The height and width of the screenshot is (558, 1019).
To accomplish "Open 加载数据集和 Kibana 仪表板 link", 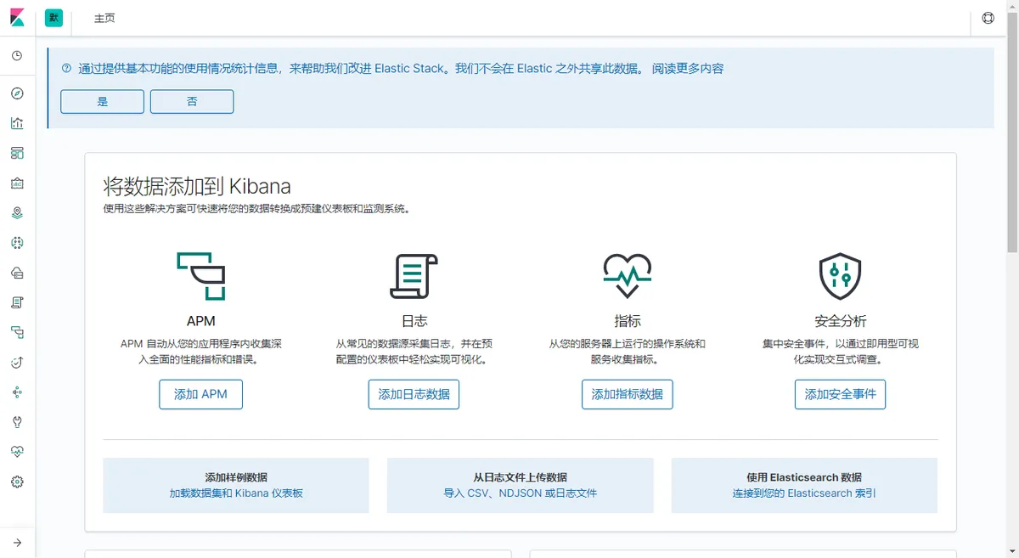I will tap(236, 493).
